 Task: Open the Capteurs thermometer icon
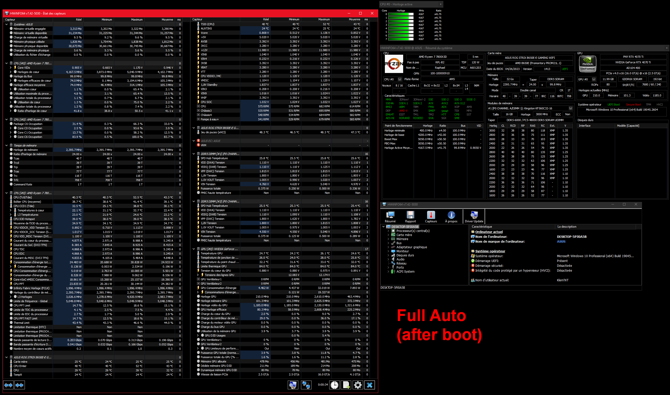431,217
